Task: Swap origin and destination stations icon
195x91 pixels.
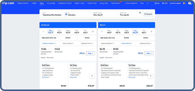Action: [x=66, y=14]
